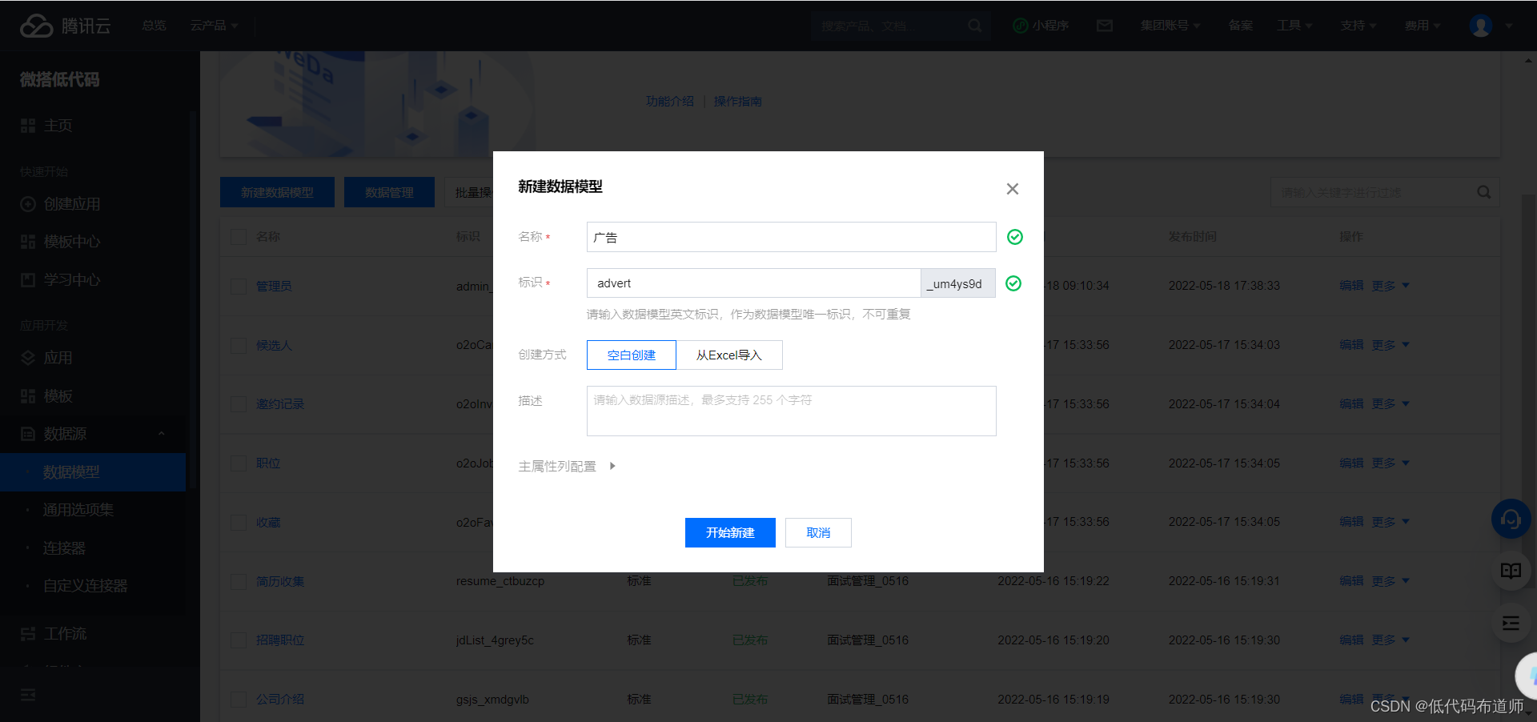The height and width of the screenshot is (722, 1537).
Task: Click the search magnifier in top bar
Action: pos(974,26)
